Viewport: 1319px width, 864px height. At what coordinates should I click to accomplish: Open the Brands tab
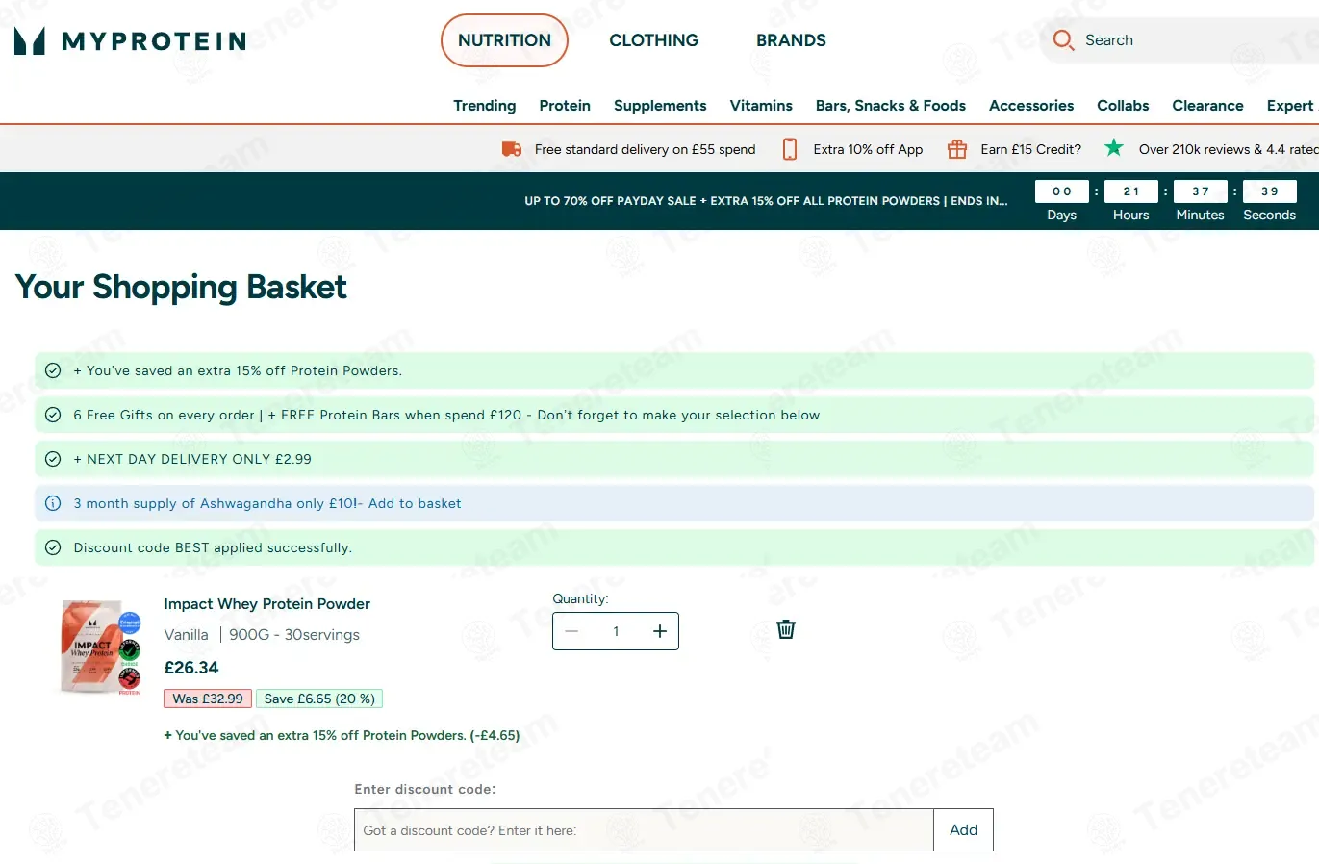pos(791,40)
